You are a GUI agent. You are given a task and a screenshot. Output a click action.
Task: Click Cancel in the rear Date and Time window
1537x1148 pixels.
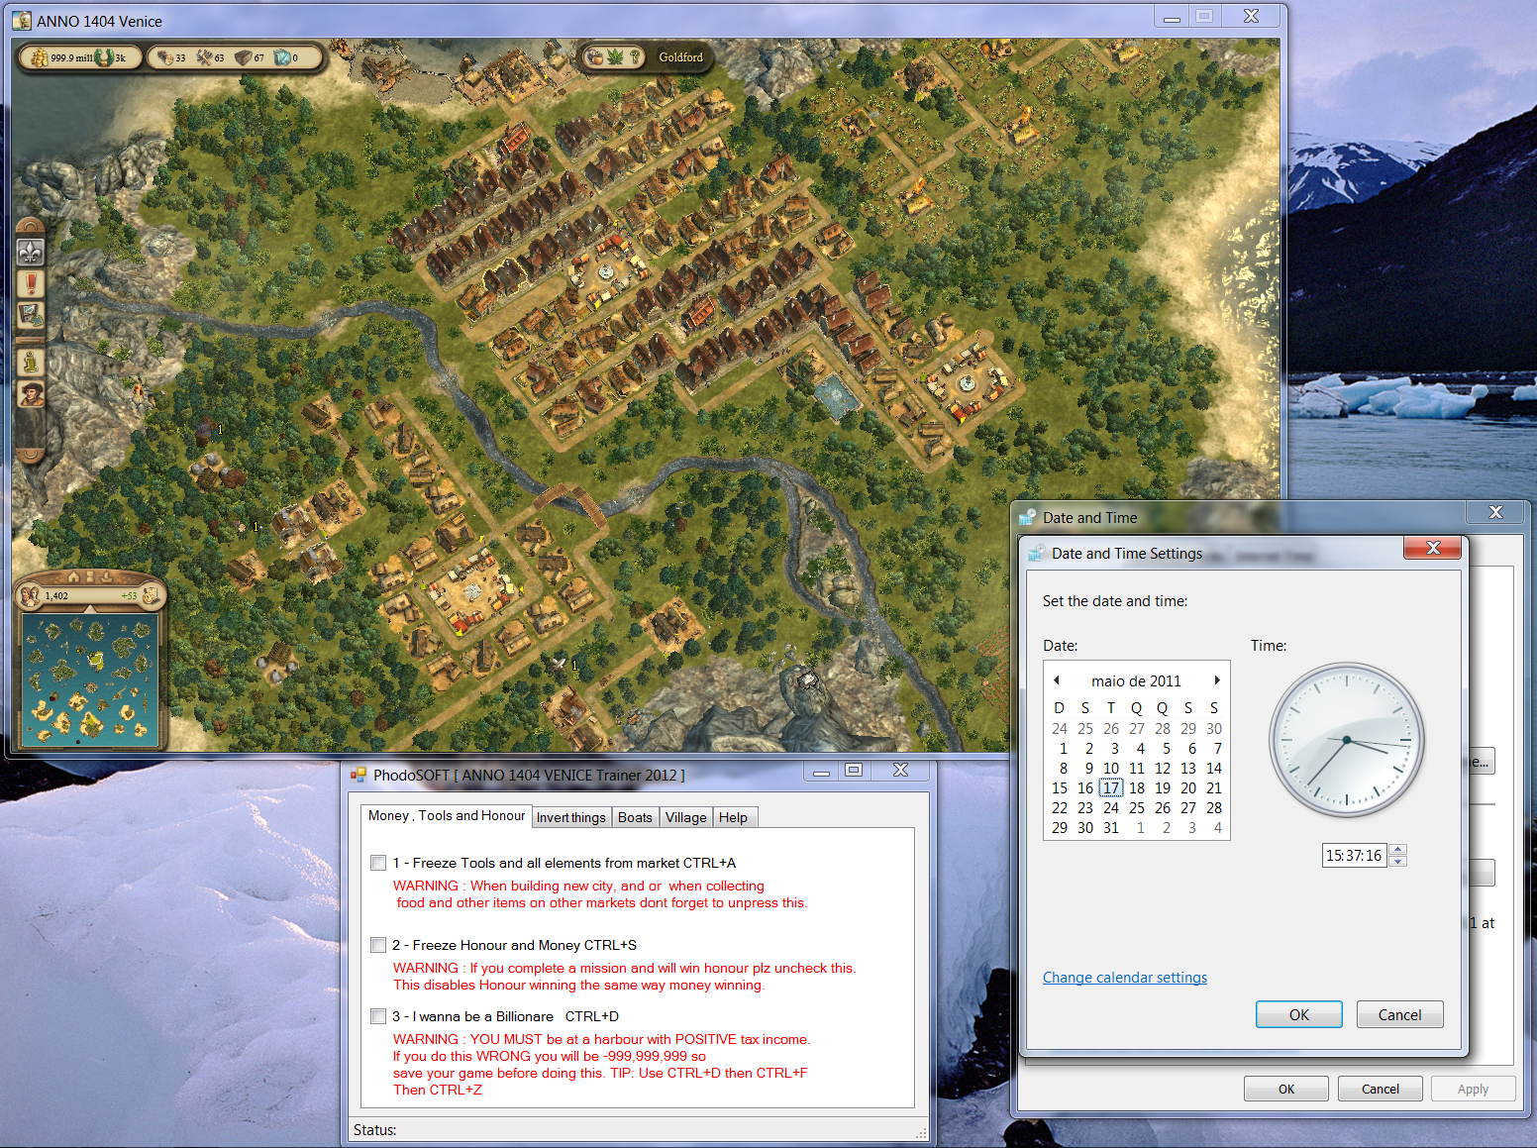pyautogui.click(x=1381, y=1090)
